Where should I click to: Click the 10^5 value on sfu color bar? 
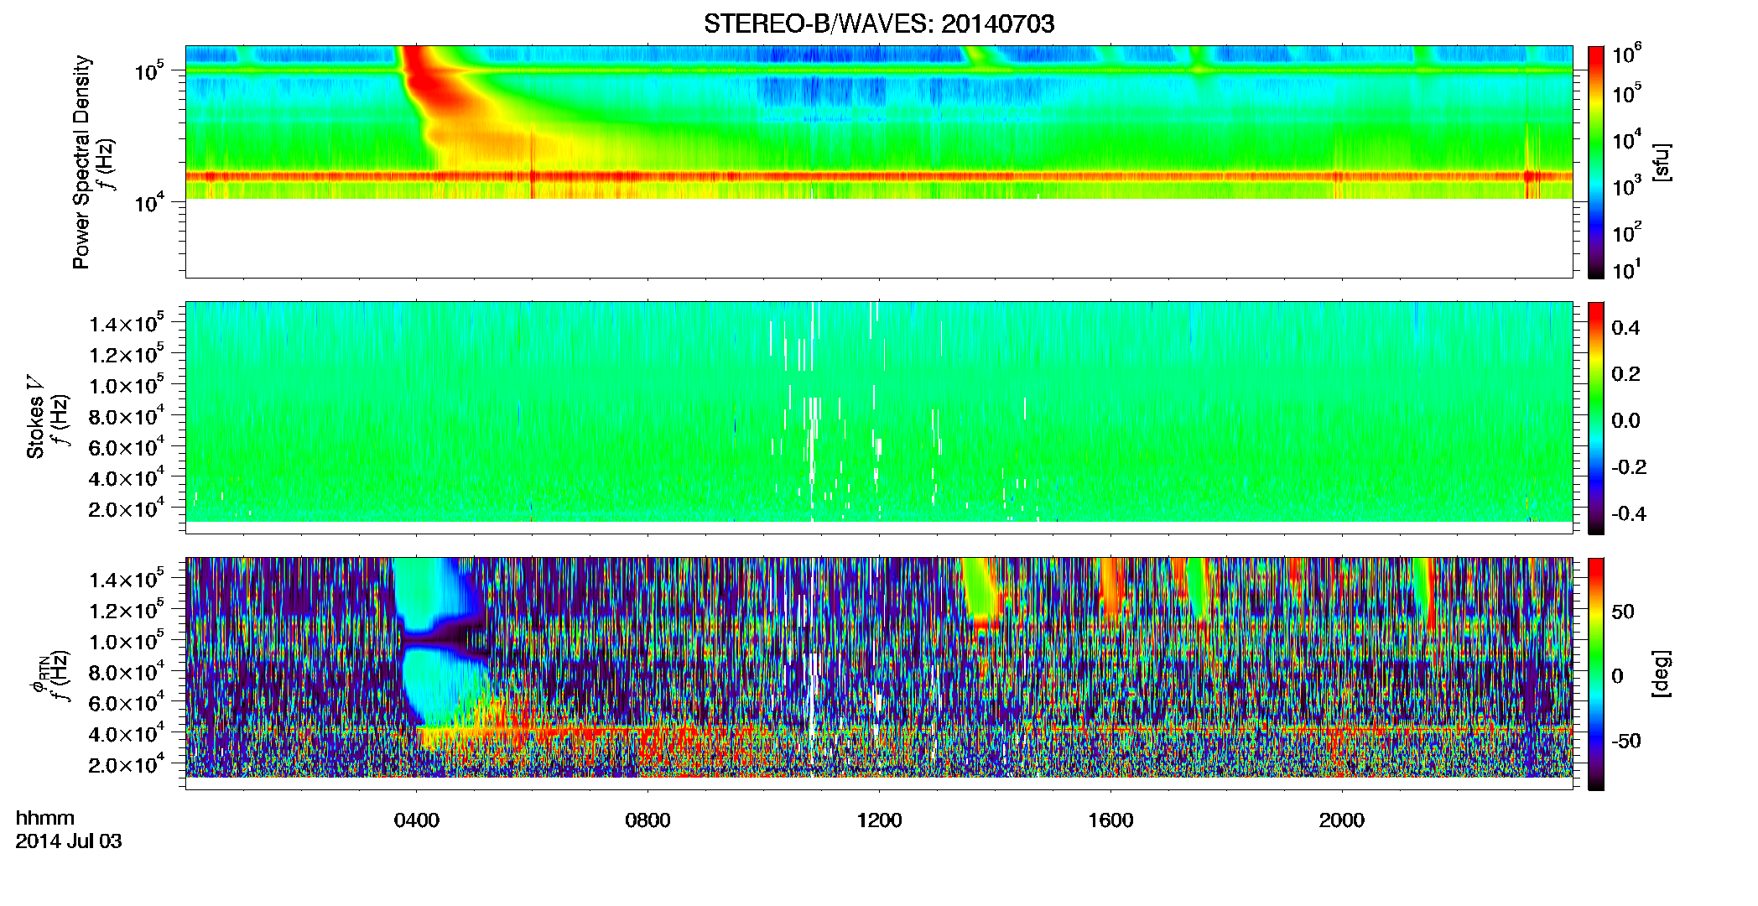click(x=1627, y=93)
